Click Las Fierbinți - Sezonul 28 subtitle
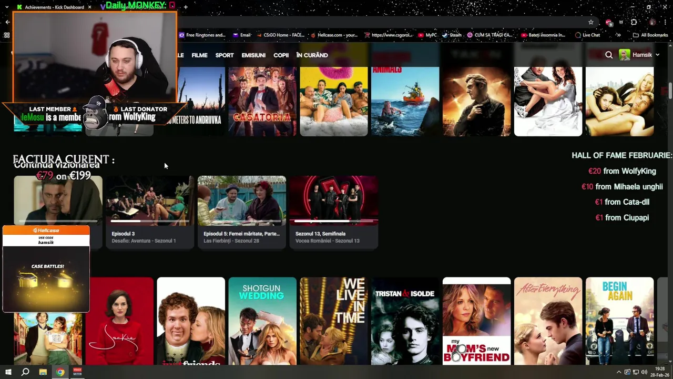 point(231,241)
